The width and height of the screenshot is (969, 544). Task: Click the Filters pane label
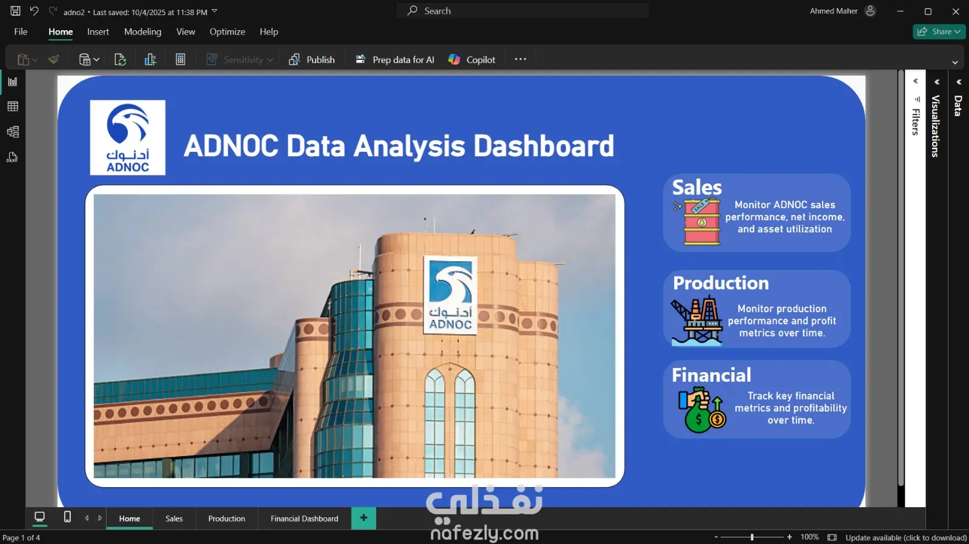click(916, 122)
